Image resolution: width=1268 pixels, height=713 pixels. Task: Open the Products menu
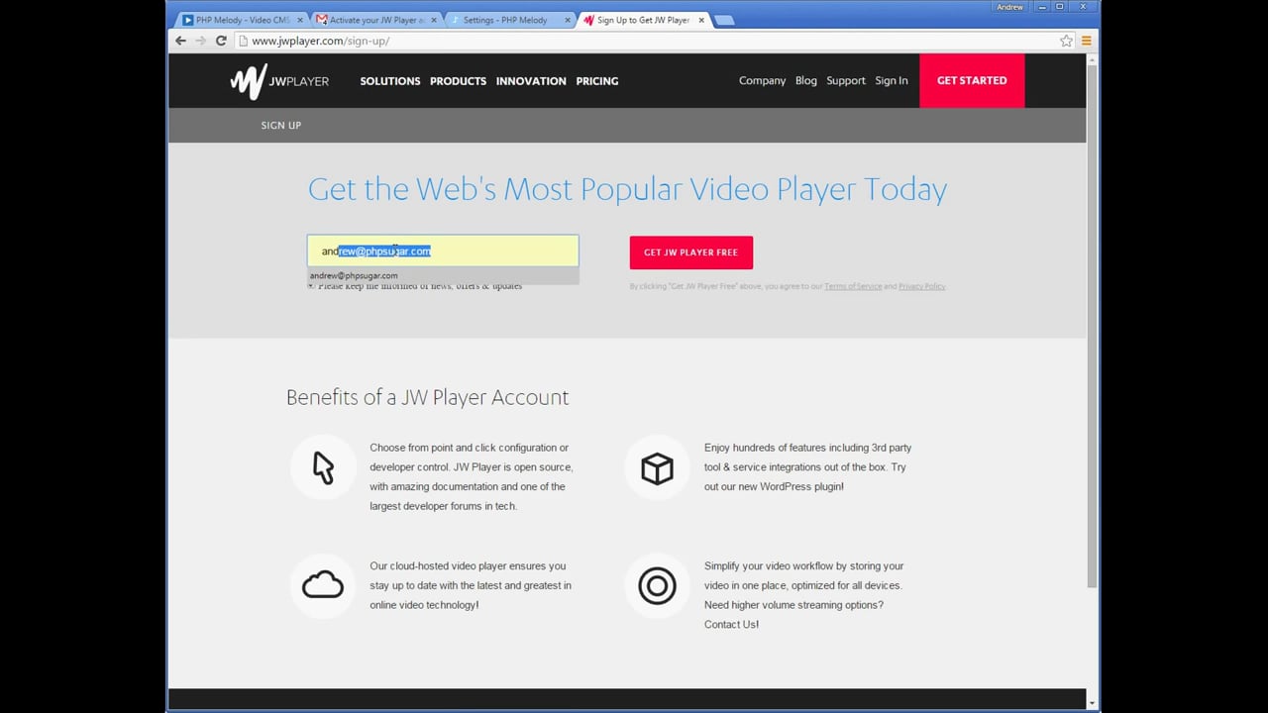(458, 81)
